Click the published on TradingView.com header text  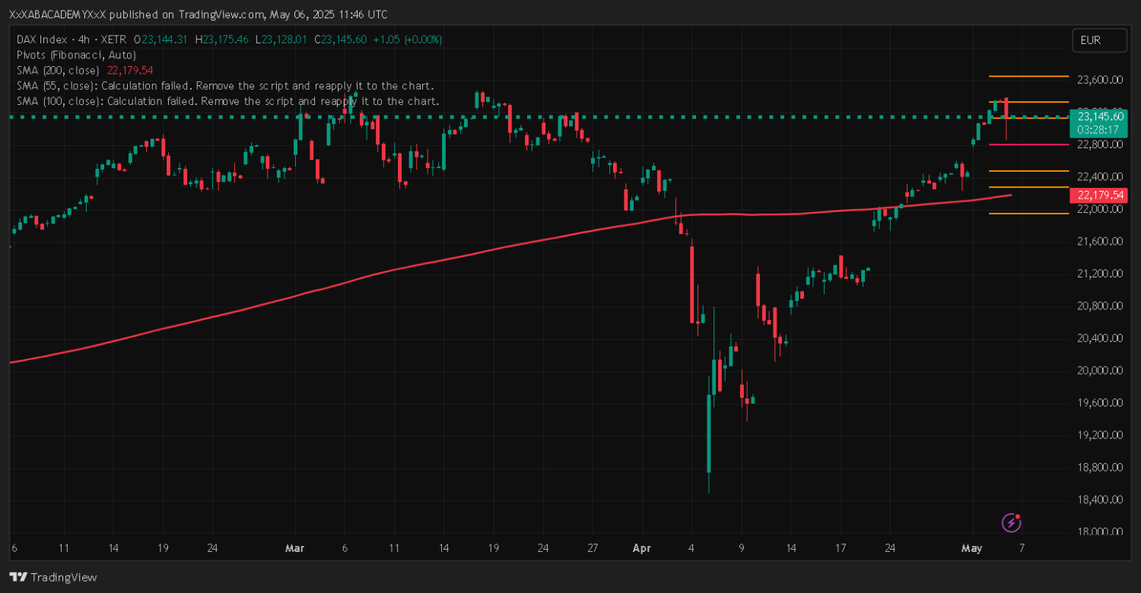[198, 14]
